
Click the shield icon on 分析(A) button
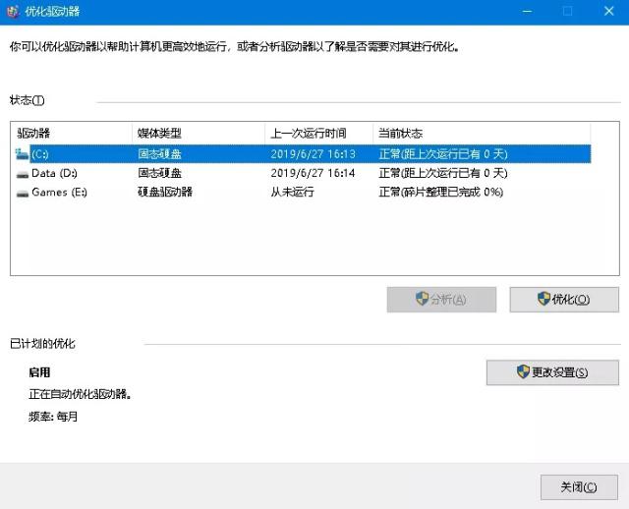click(x=423, y=299)
